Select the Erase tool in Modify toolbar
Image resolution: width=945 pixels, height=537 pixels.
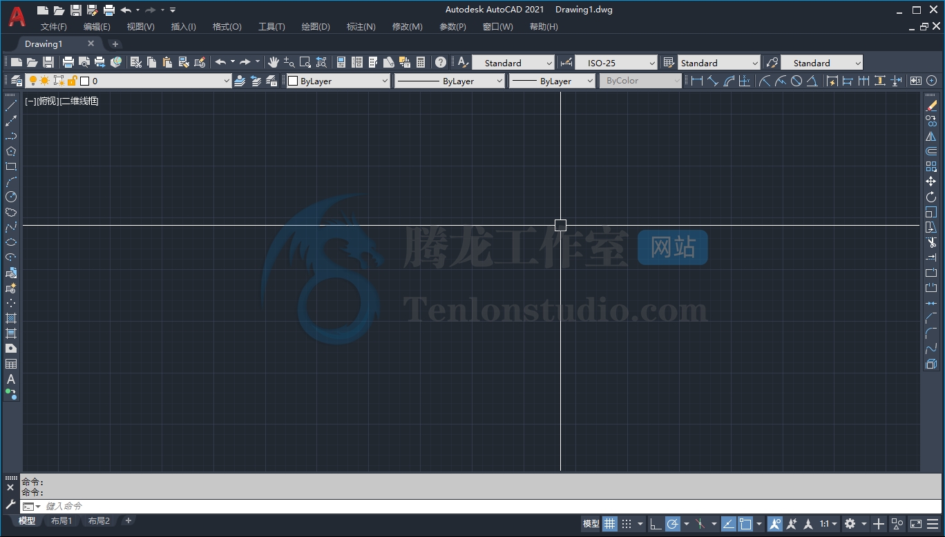(931, 106)
